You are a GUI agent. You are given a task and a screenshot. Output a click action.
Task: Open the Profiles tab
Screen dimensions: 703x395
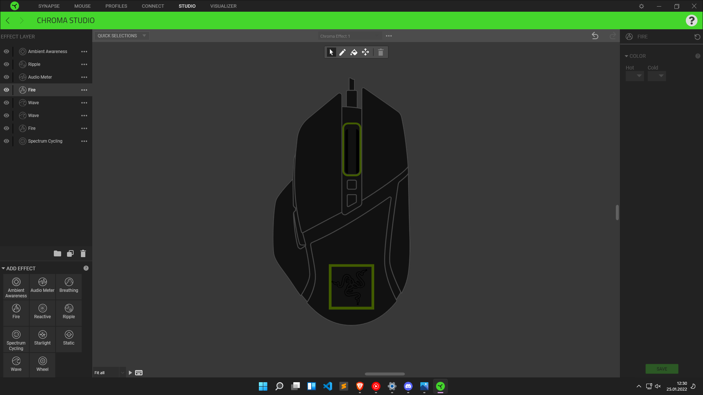(x=116, y=6)
